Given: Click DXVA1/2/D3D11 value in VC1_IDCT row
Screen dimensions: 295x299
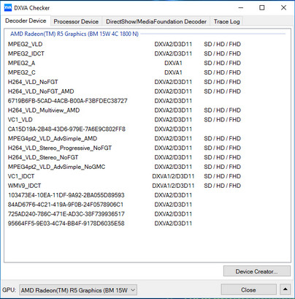Looking at the screenshot, I should coord(173,176).
